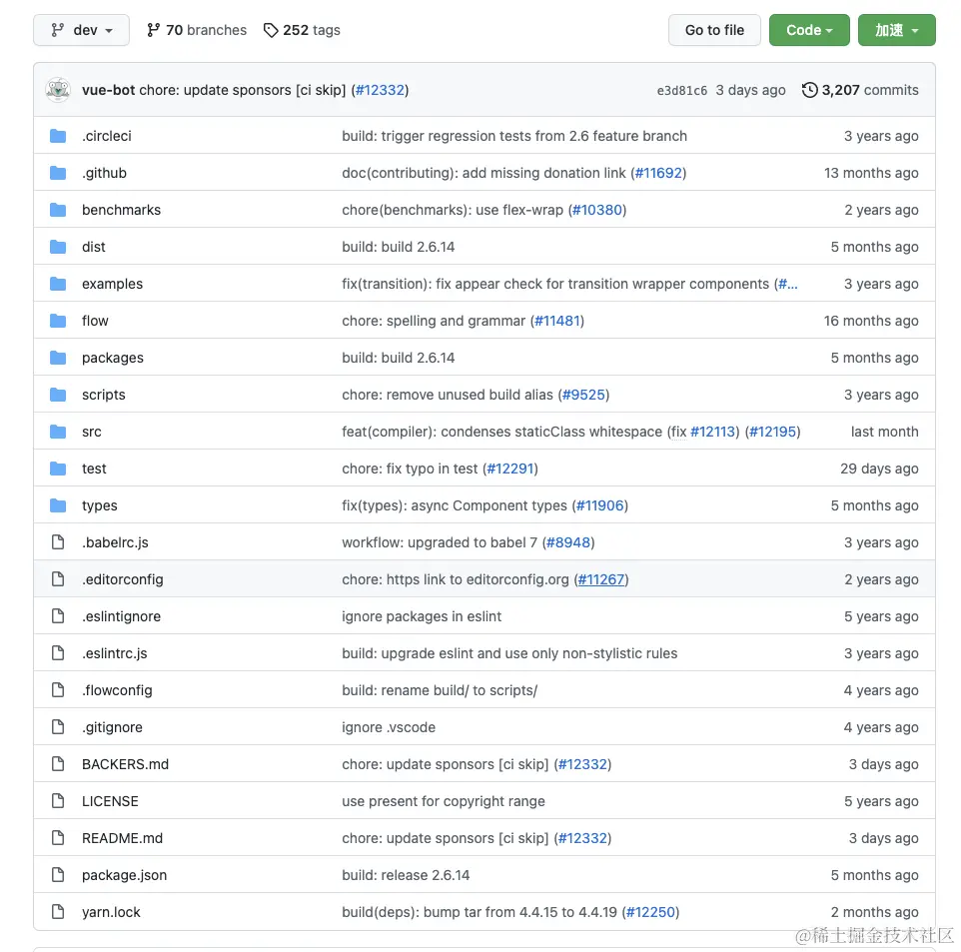Click the .flowconfig file icon
Screen dimensions: 961x952
pyautogui.click(x=58, y=690)
